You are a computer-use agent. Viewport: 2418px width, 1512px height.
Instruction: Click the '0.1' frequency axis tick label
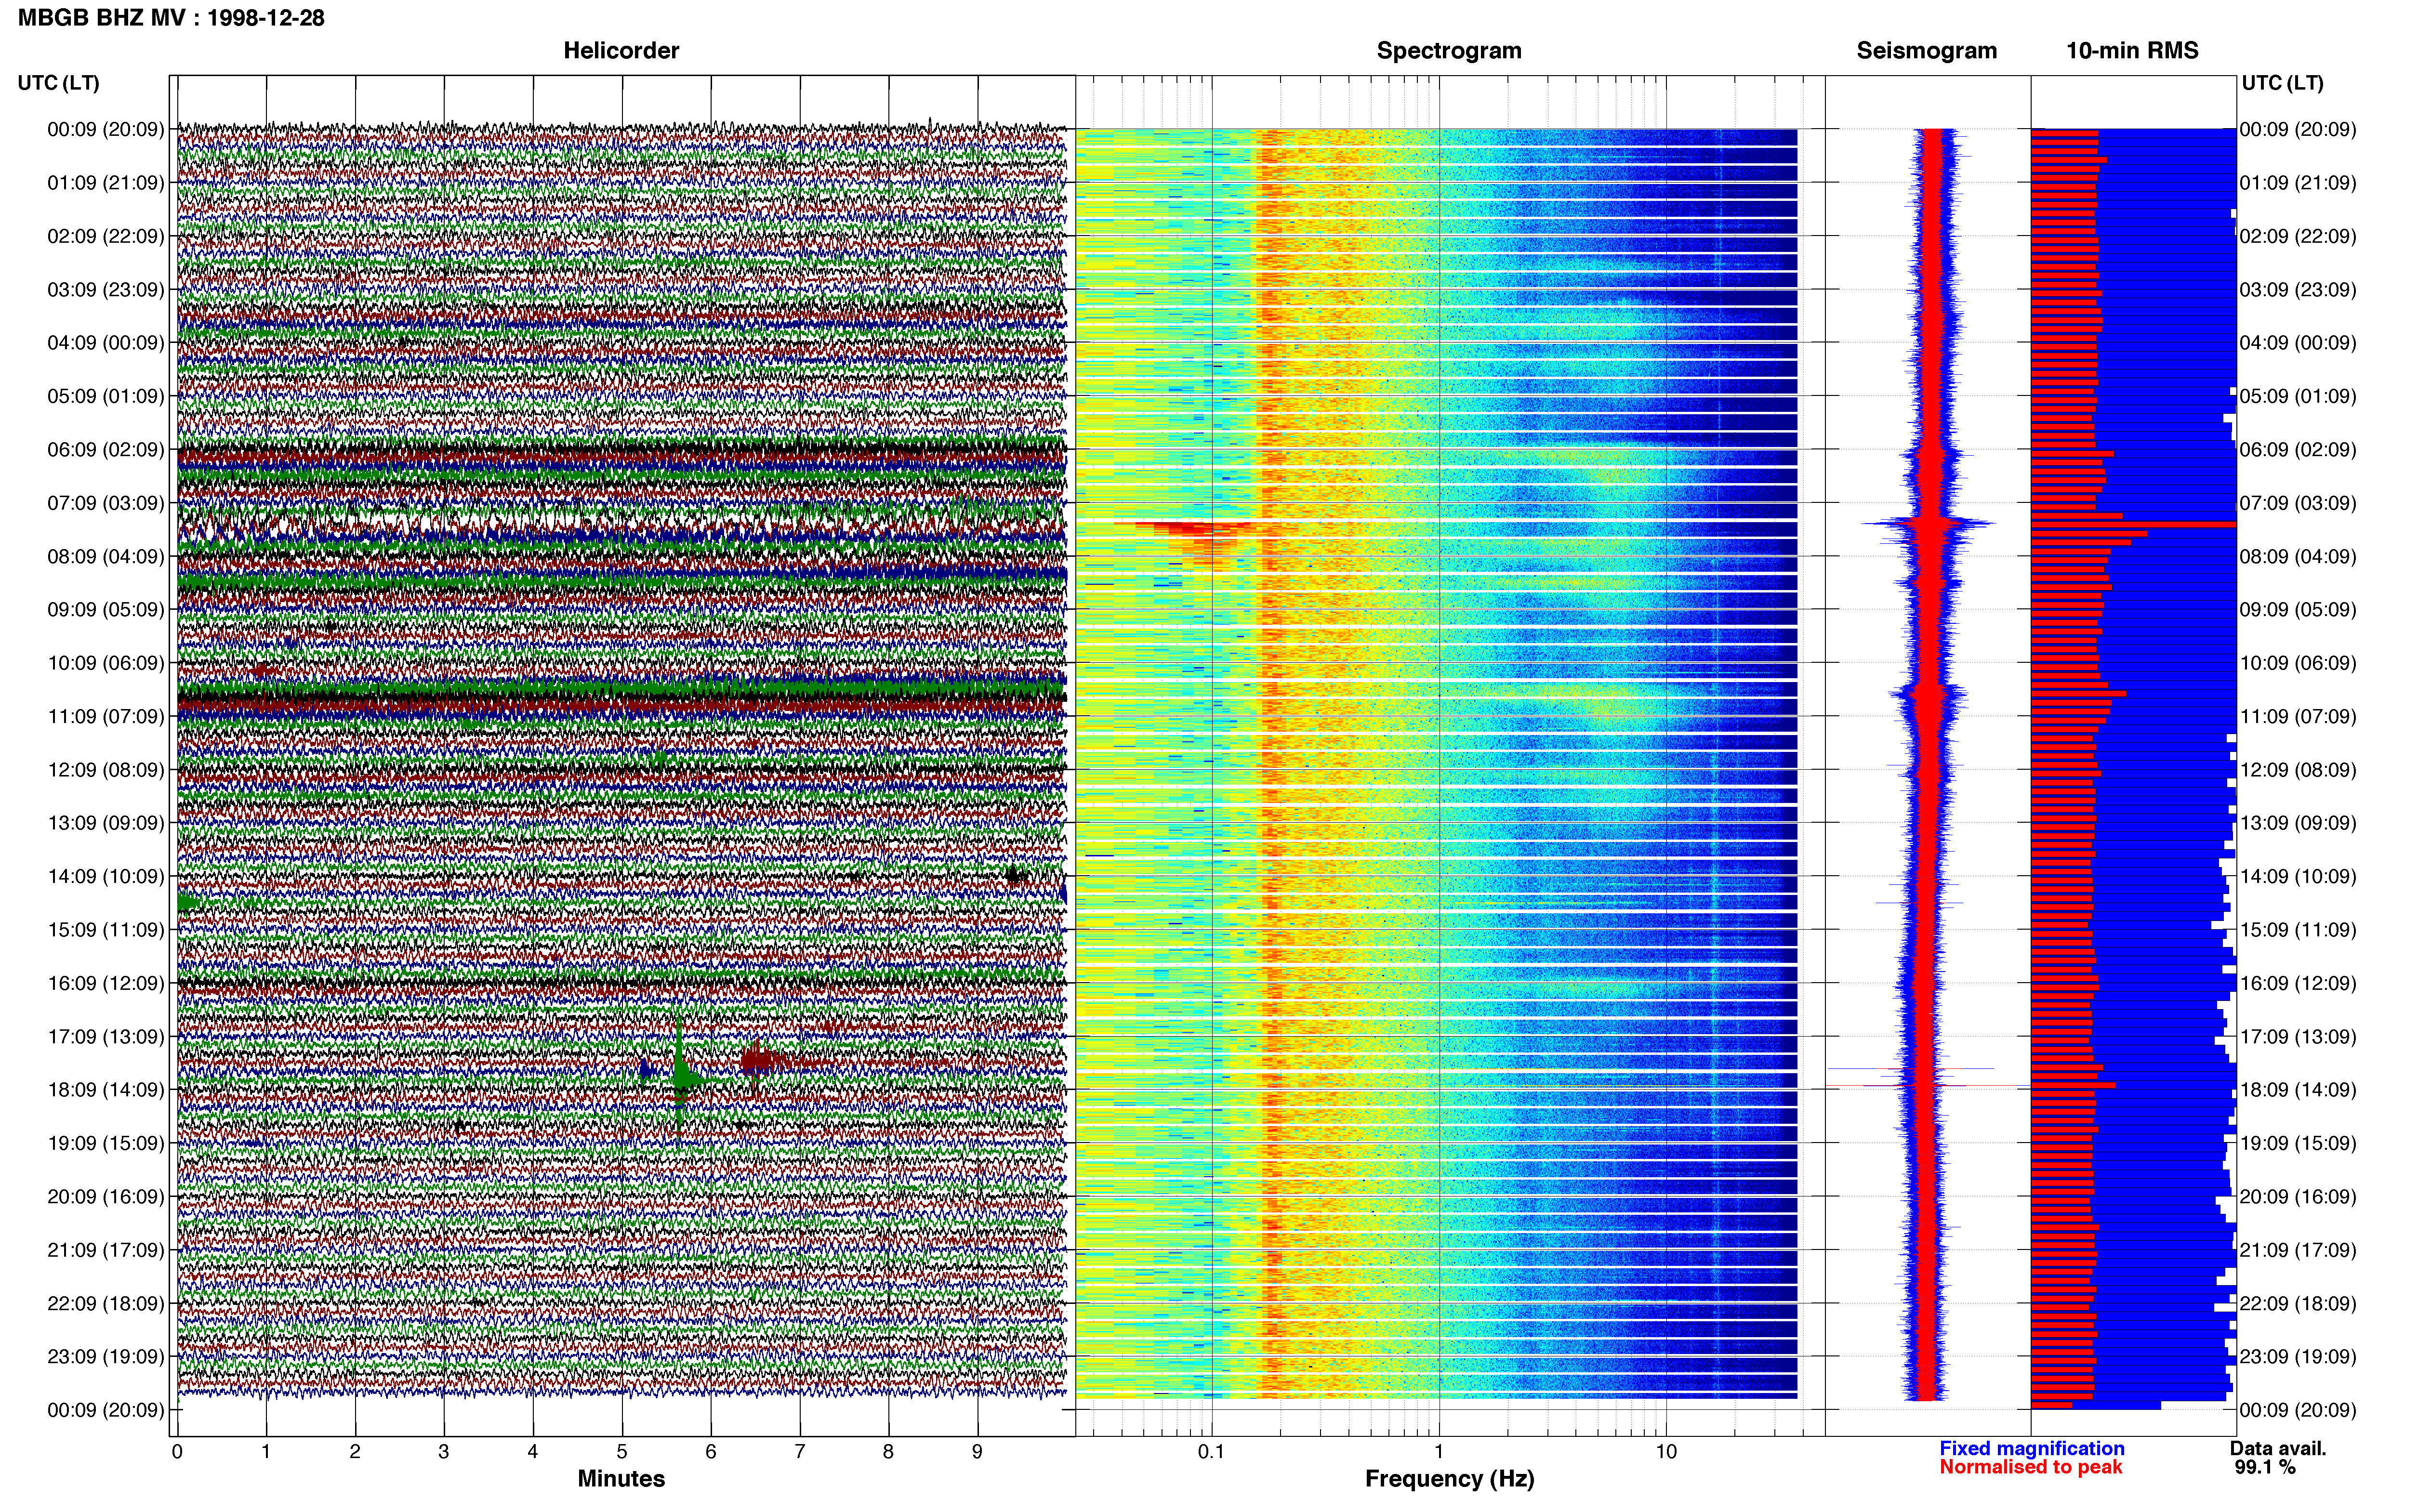point(1211,1452)
